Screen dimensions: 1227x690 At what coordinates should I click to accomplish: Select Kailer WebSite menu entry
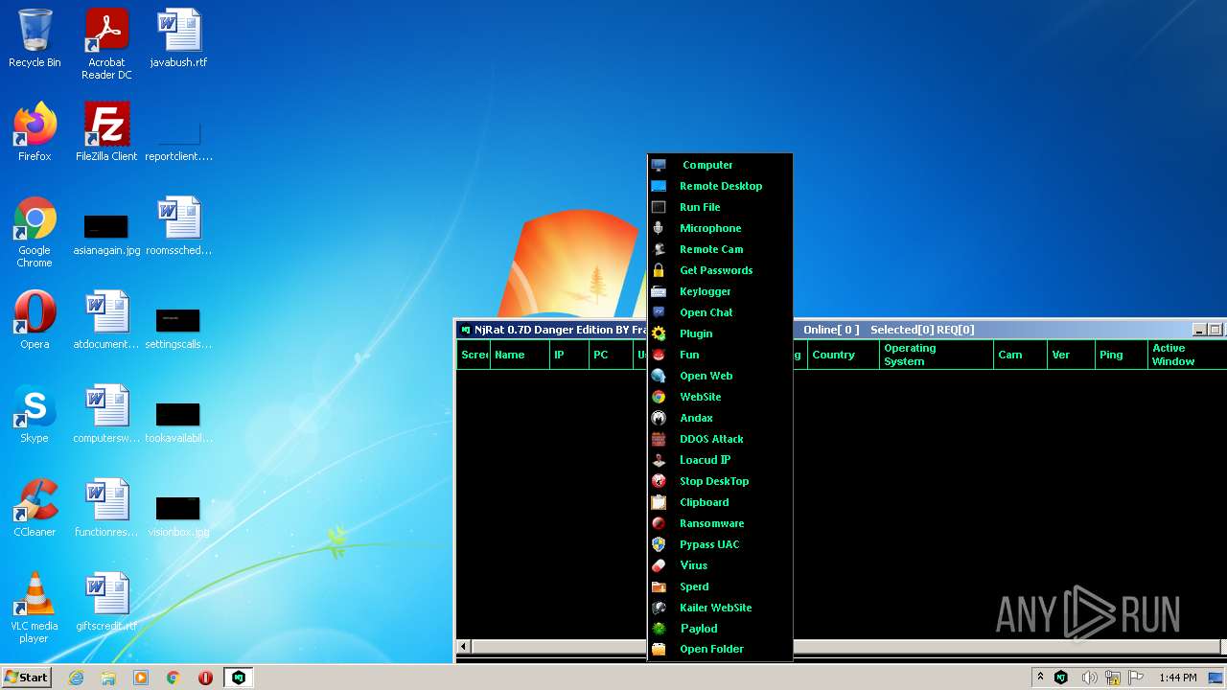tap(720, 608)
